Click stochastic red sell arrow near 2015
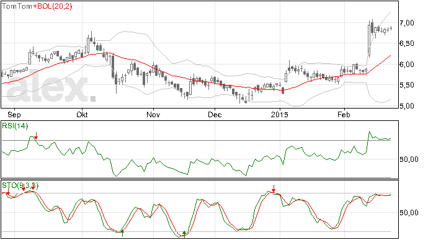This screenshot has width=428, height=240. pos(274,189)
